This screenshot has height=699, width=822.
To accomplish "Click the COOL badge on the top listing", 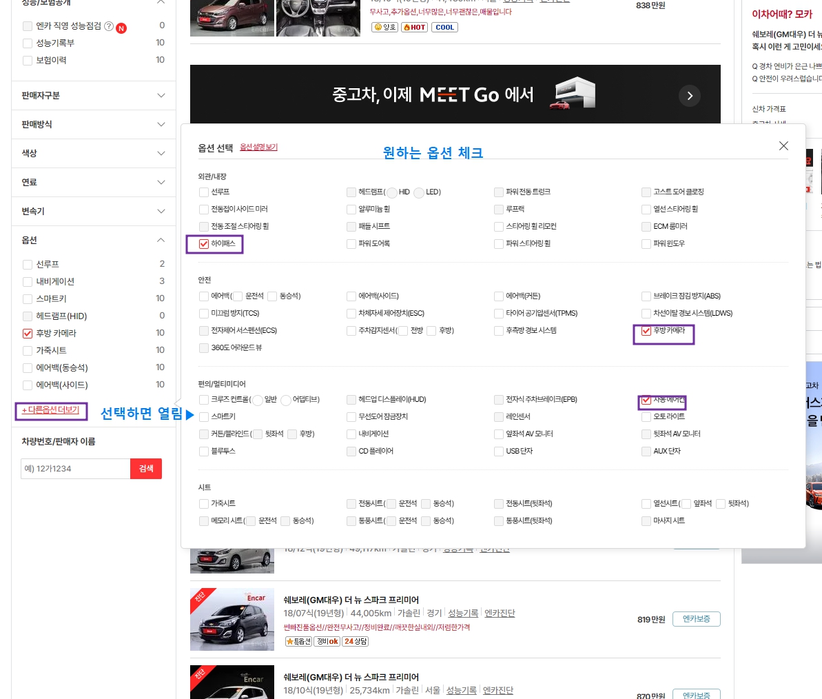I will [x=444, y=28].
